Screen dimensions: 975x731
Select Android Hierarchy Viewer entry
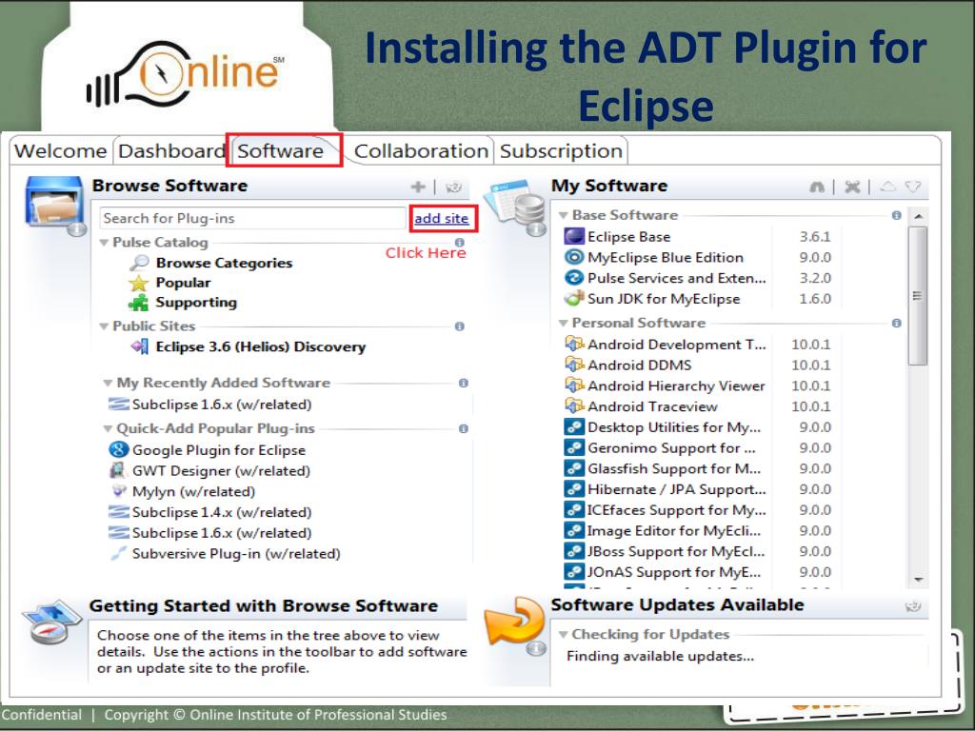[676, 386]
